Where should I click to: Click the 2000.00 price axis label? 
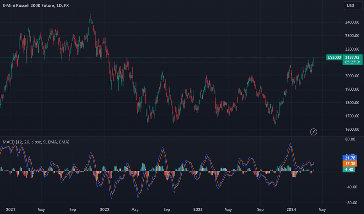point(352,76)
